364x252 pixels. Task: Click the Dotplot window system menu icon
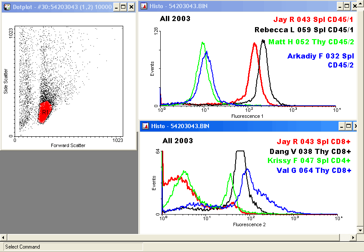coord(7,7)
